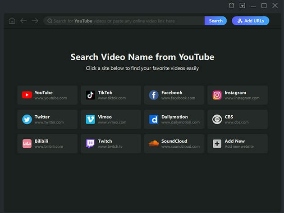This screenshot has height=213, width=284.
Task: Open the CBS site tile
Action: tap(238, 119)
